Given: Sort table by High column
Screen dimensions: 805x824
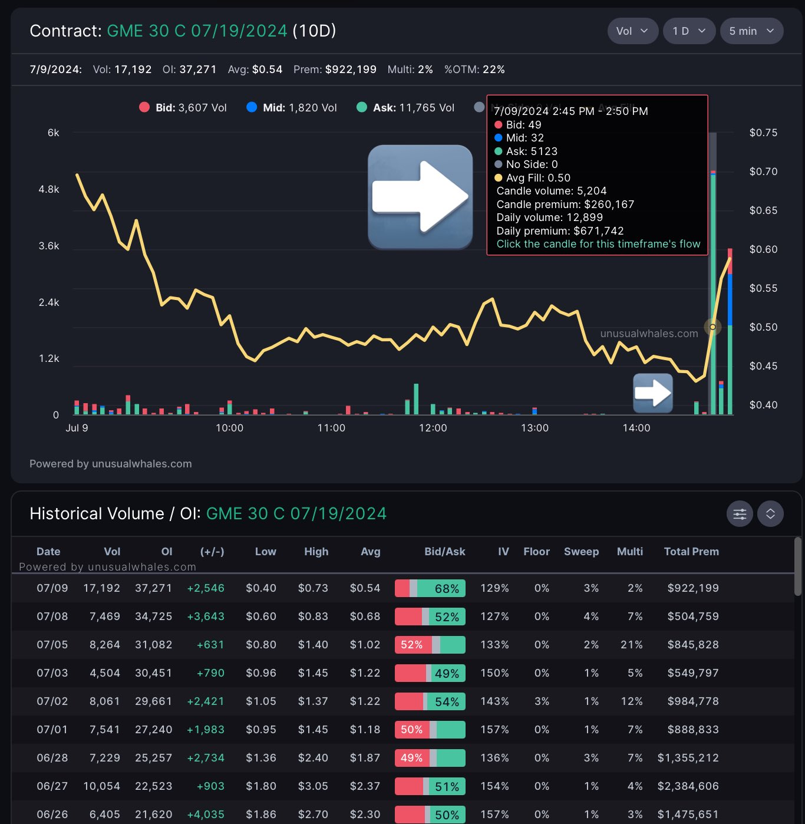Looking at the screenshot, I should pos(316,552).
